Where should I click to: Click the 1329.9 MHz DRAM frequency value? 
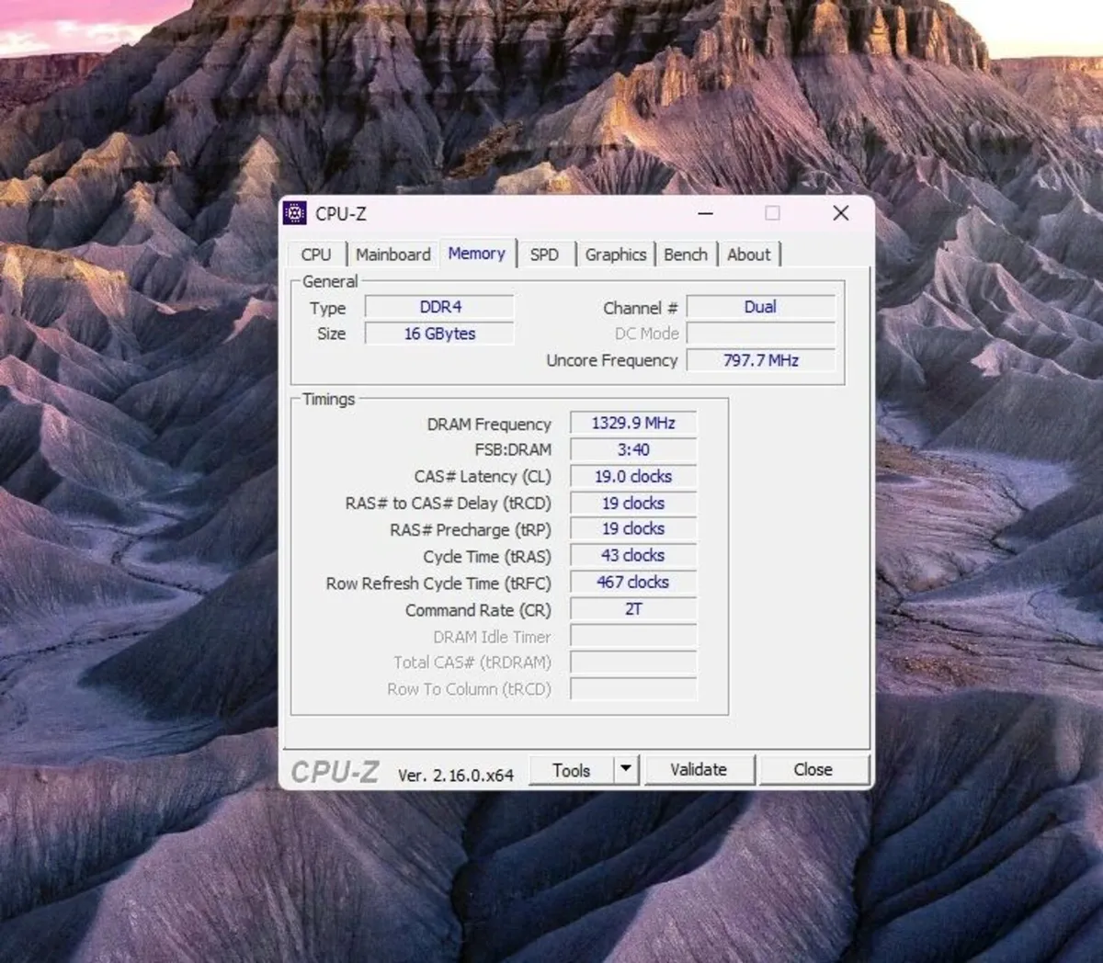tap(633, 424)
